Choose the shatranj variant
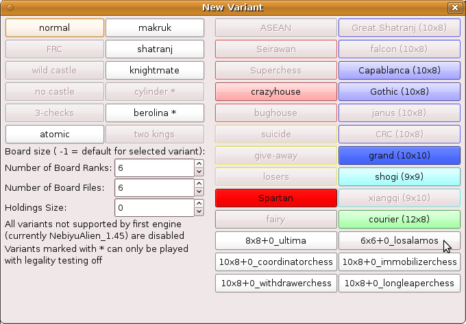The image size is (466, 324). click(x=155, y=49)
